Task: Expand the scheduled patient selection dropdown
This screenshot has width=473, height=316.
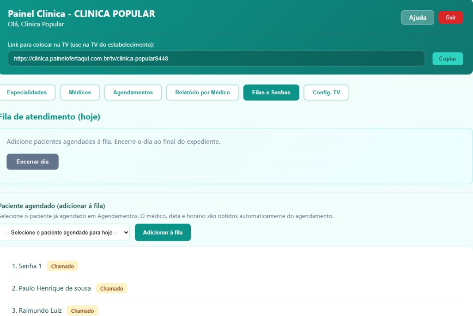Action: point(65,232)
